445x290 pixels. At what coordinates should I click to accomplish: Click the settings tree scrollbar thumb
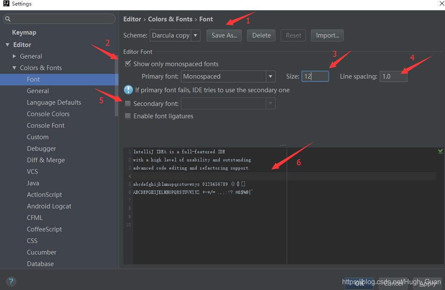coord(116,85)
